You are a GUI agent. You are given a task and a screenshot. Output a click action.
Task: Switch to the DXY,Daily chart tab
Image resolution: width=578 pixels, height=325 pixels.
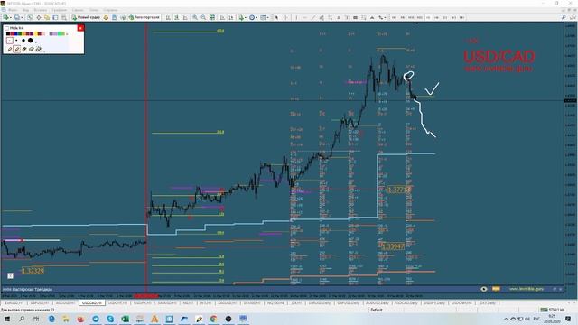pos(488,303)
